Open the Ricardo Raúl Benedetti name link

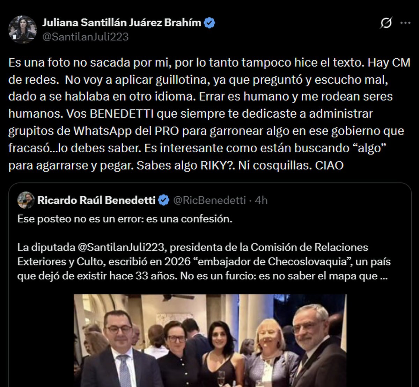click(96, 200)
